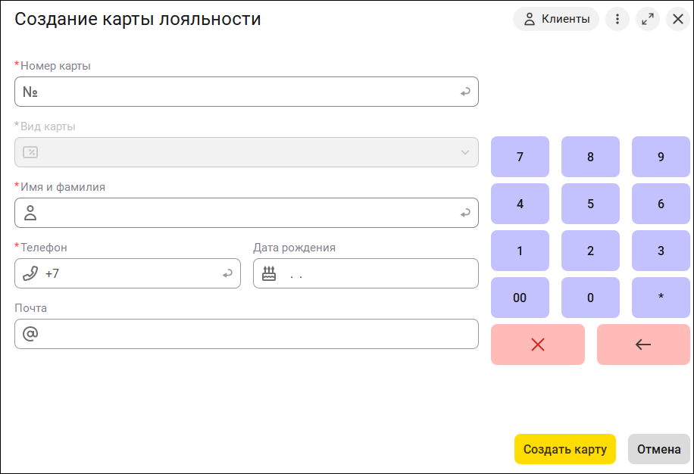The height and width of the screenshot is (474, 694).
Task: Click the «Отмена» button
Action: [658, 449]
